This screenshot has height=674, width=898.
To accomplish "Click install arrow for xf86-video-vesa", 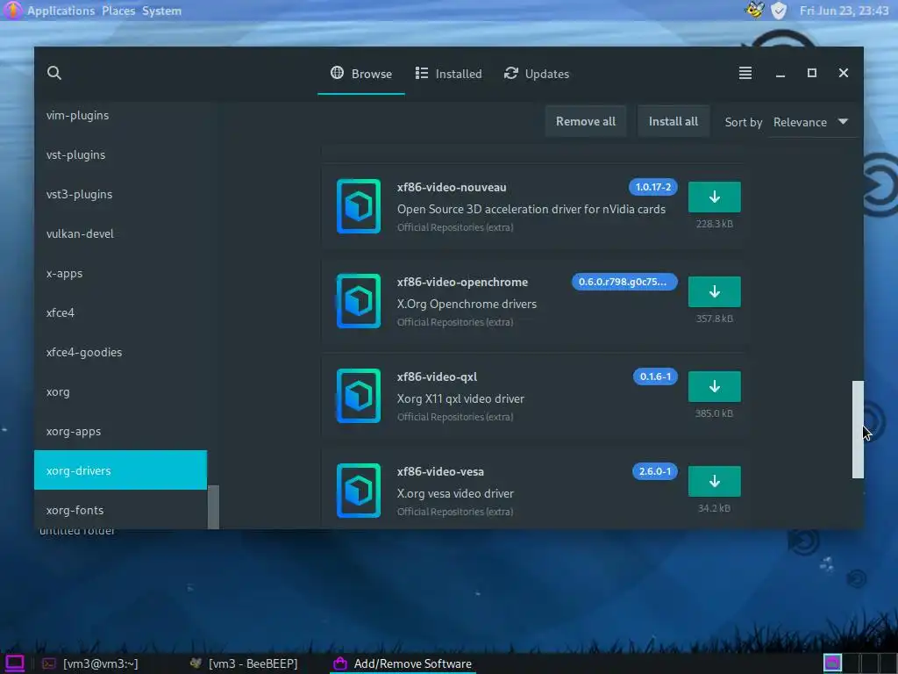I will (714, 481).
